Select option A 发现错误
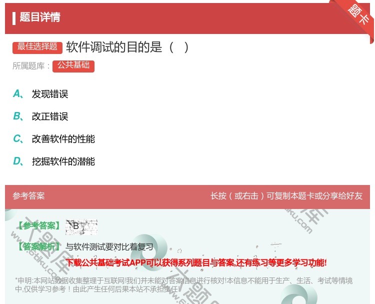 pyautogui.click(x=40, y=94)
